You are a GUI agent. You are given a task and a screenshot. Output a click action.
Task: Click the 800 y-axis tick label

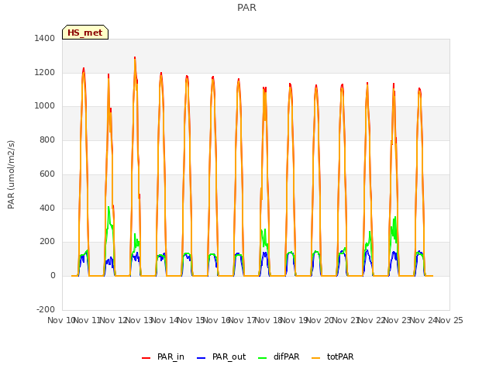[47, 139]
